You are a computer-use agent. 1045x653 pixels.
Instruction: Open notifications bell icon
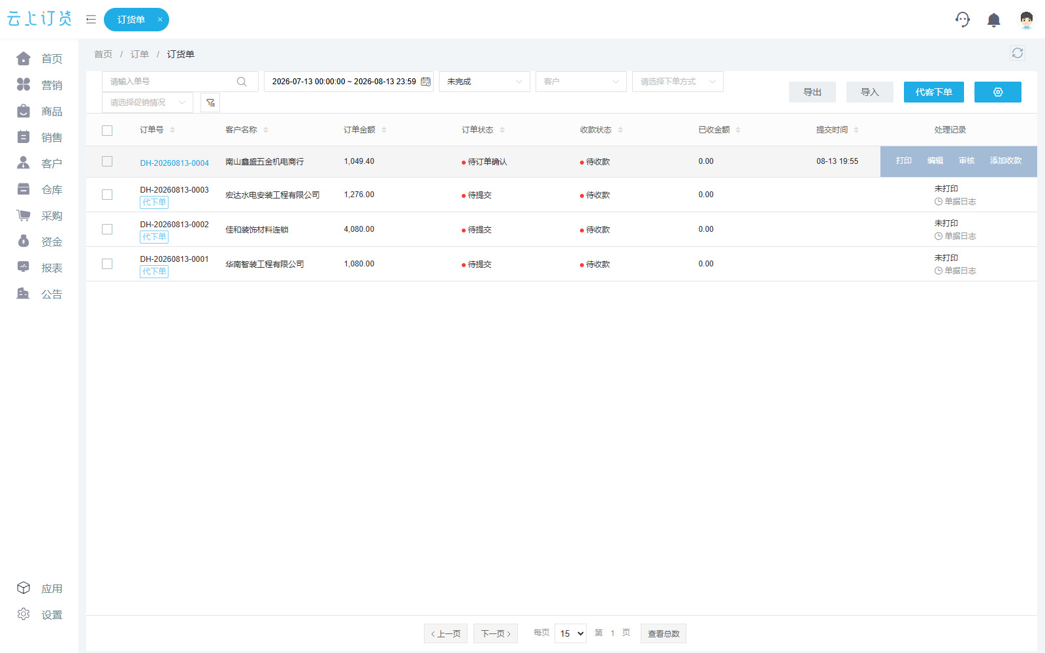pyautogui.click(x=993, y=20)
